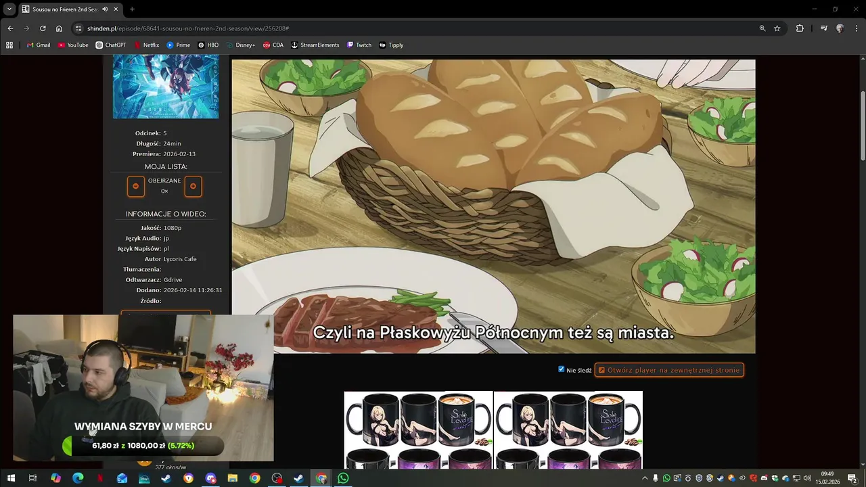Open the zoom magnifier in address bar

762,28
